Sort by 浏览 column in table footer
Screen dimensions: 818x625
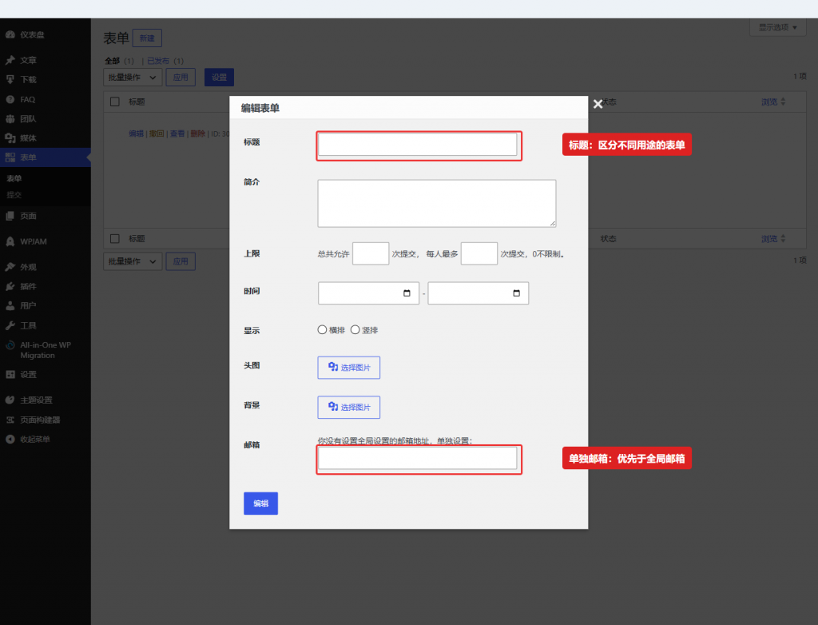click(773, 239)
